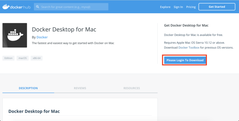Click the 'Docker Desktop for Mac' page title
Image resolution: width=239 pixels, height=121 pixels.
coord(64,29)
